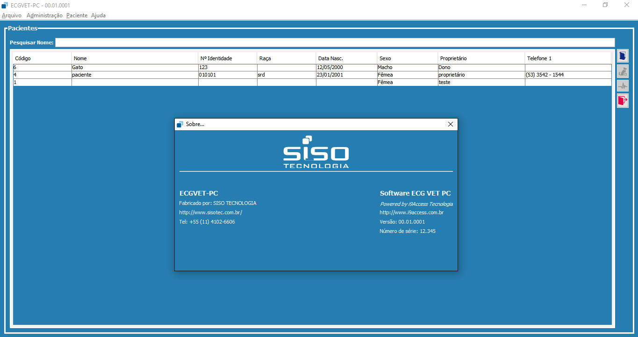The width and height of the screenshot is (638, 337).
Task: Click phone '(53) 3542 - 1544'
Action: pos(568,75)
